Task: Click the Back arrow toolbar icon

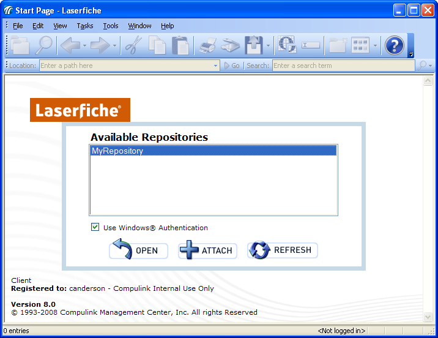Action: click(x=70, y=45)
